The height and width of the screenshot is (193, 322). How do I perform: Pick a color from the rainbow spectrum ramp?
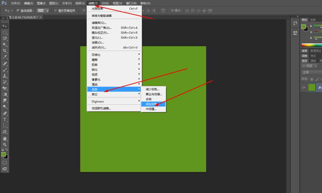click(312, 45)
